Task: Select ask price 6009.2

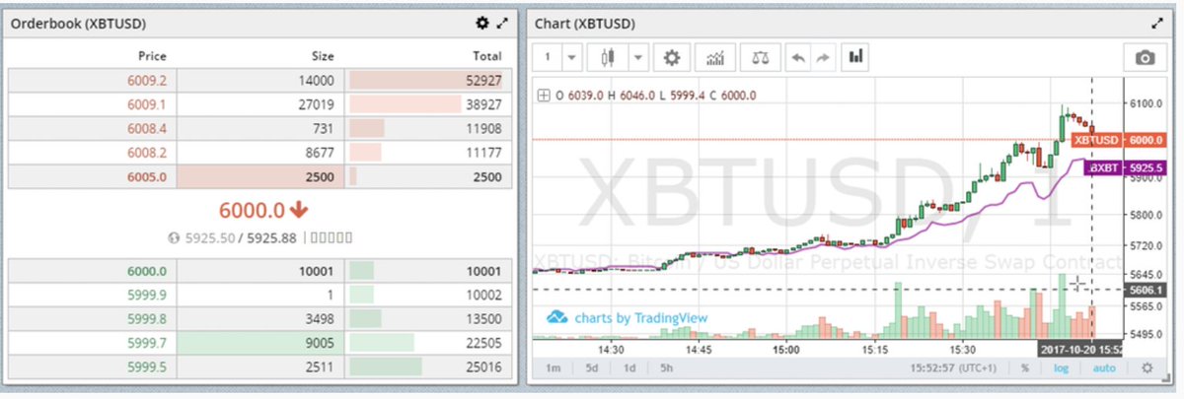Action: (x=146, y=81)
